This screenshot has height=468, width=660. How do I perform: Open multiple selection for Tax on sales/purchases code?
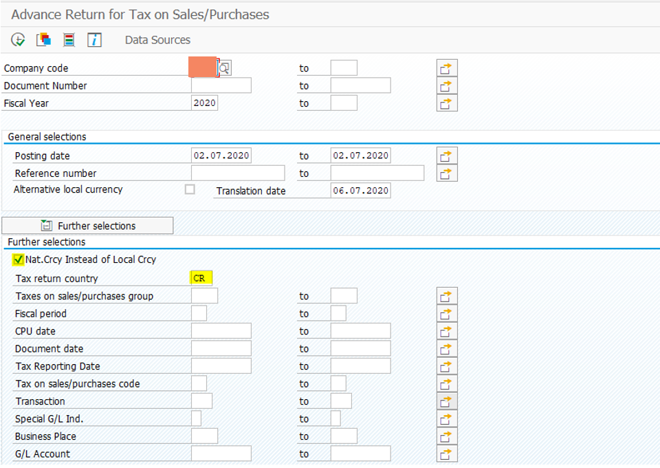(x=447, y=384)
